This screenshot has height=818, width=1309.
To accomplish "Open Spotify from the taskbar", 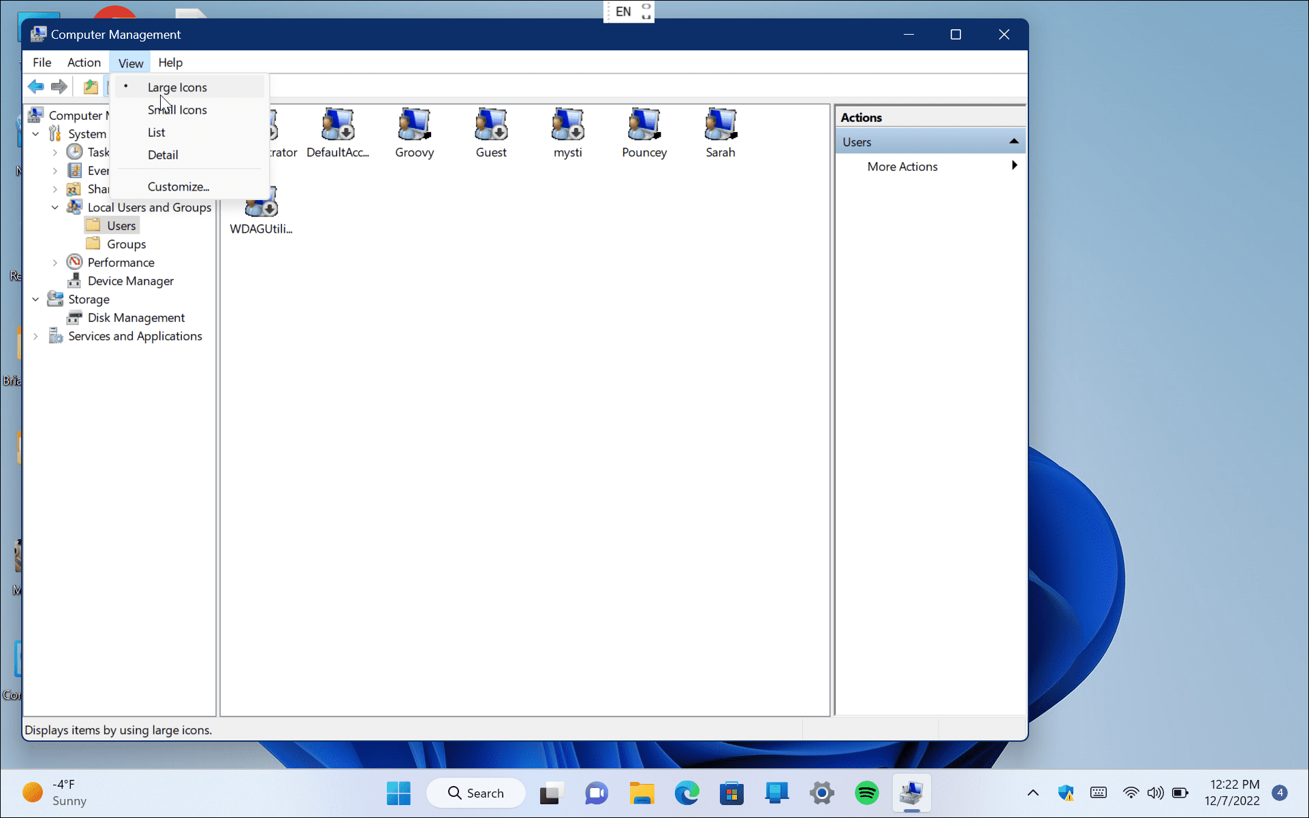I will 866,793.
